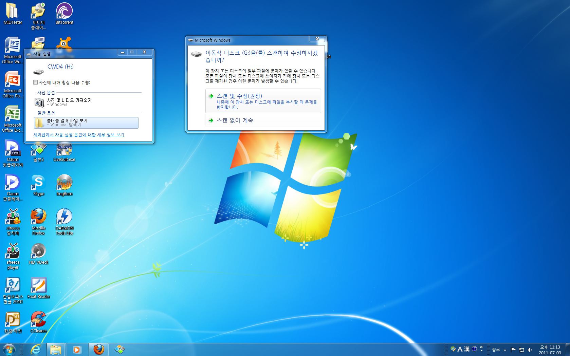Click the 이동식 디스크 (G:) scan question heading

[261, 56]
